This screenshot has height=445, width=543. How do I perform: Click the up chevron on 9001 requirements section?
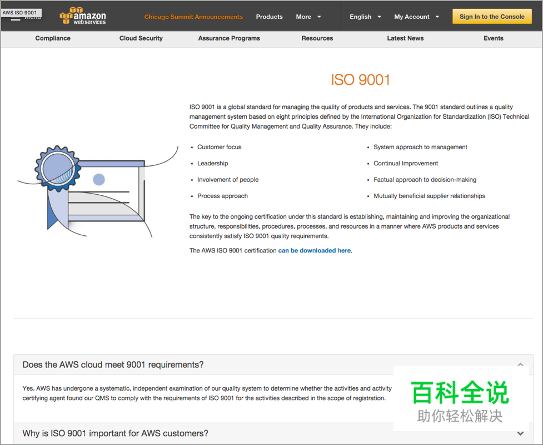[x=520, y=364]
